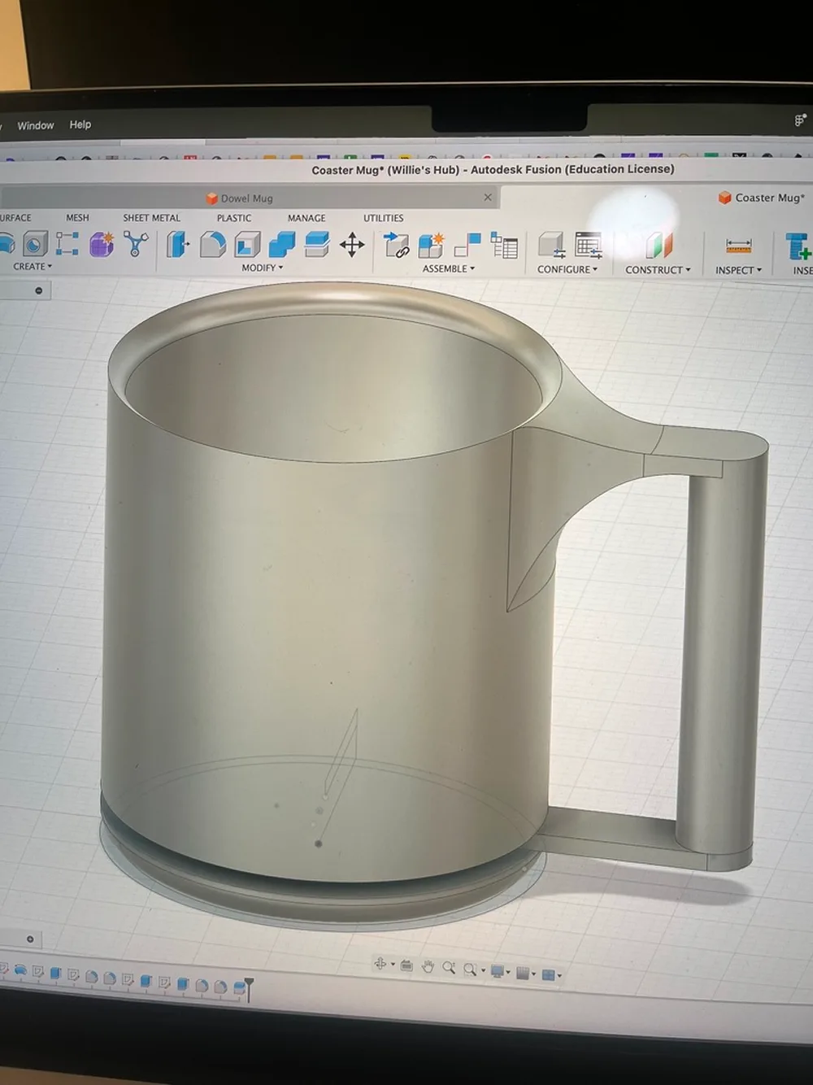Open the Window menu
The width and height of the screenshot is (813, 1085).
coord(35,125)
